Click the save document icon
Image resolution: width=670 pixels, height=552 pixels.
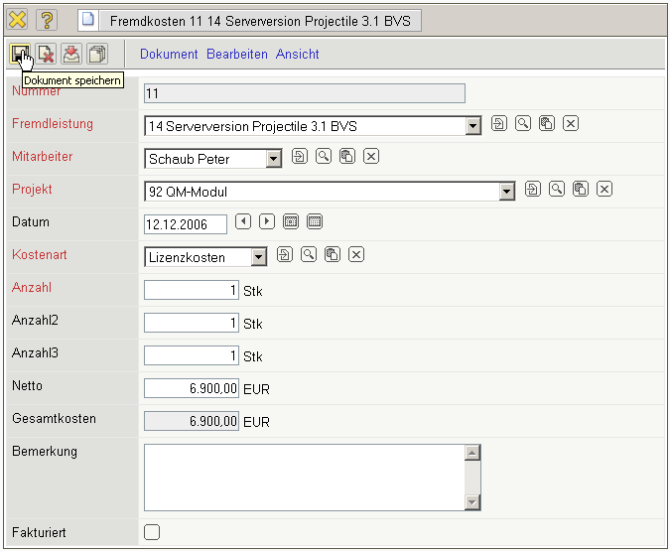coord(20,54)
